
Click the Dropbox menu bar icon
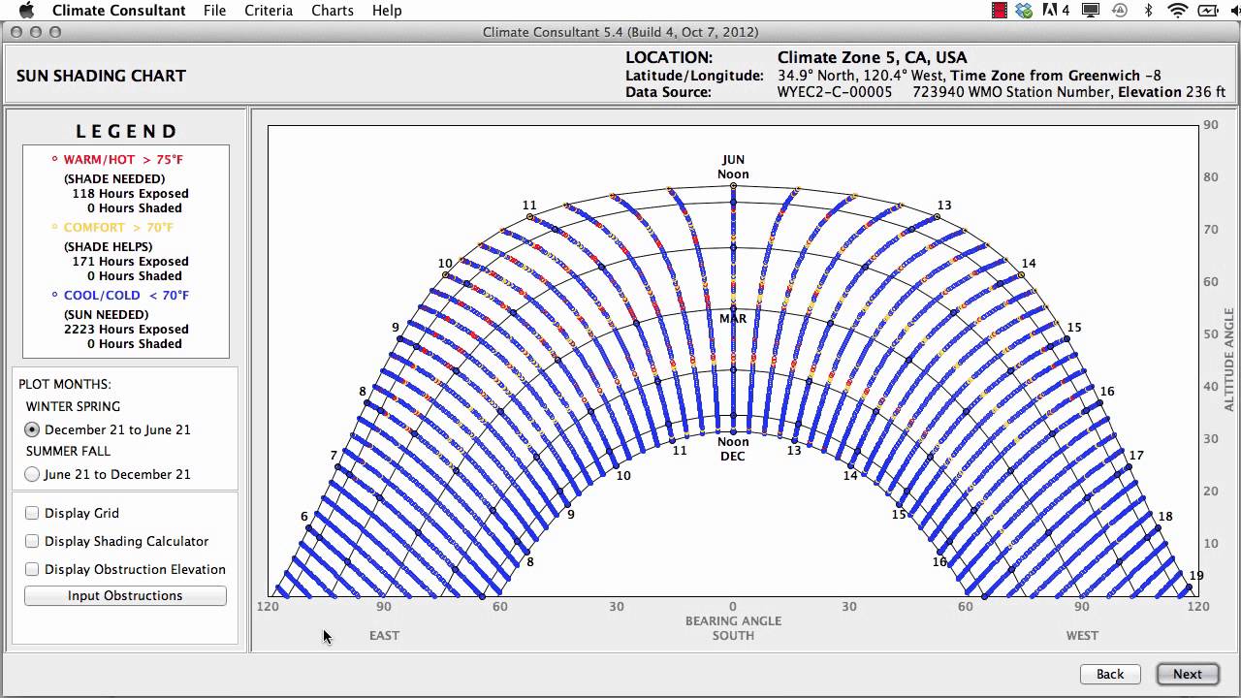pos(1025,10)
